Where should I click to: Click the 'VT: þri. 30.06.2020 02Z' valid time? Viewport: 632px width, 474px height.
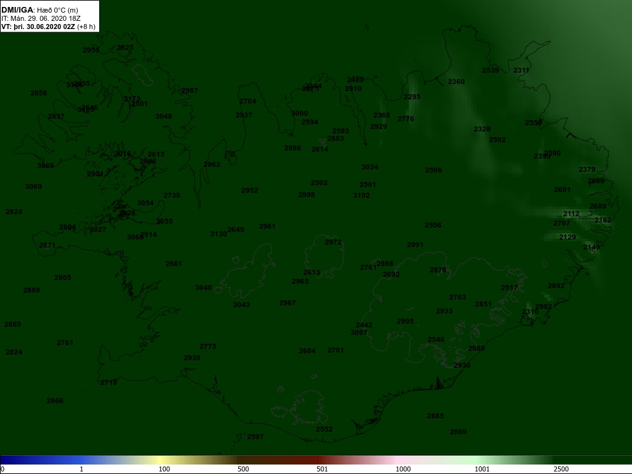tap(39, 27)
